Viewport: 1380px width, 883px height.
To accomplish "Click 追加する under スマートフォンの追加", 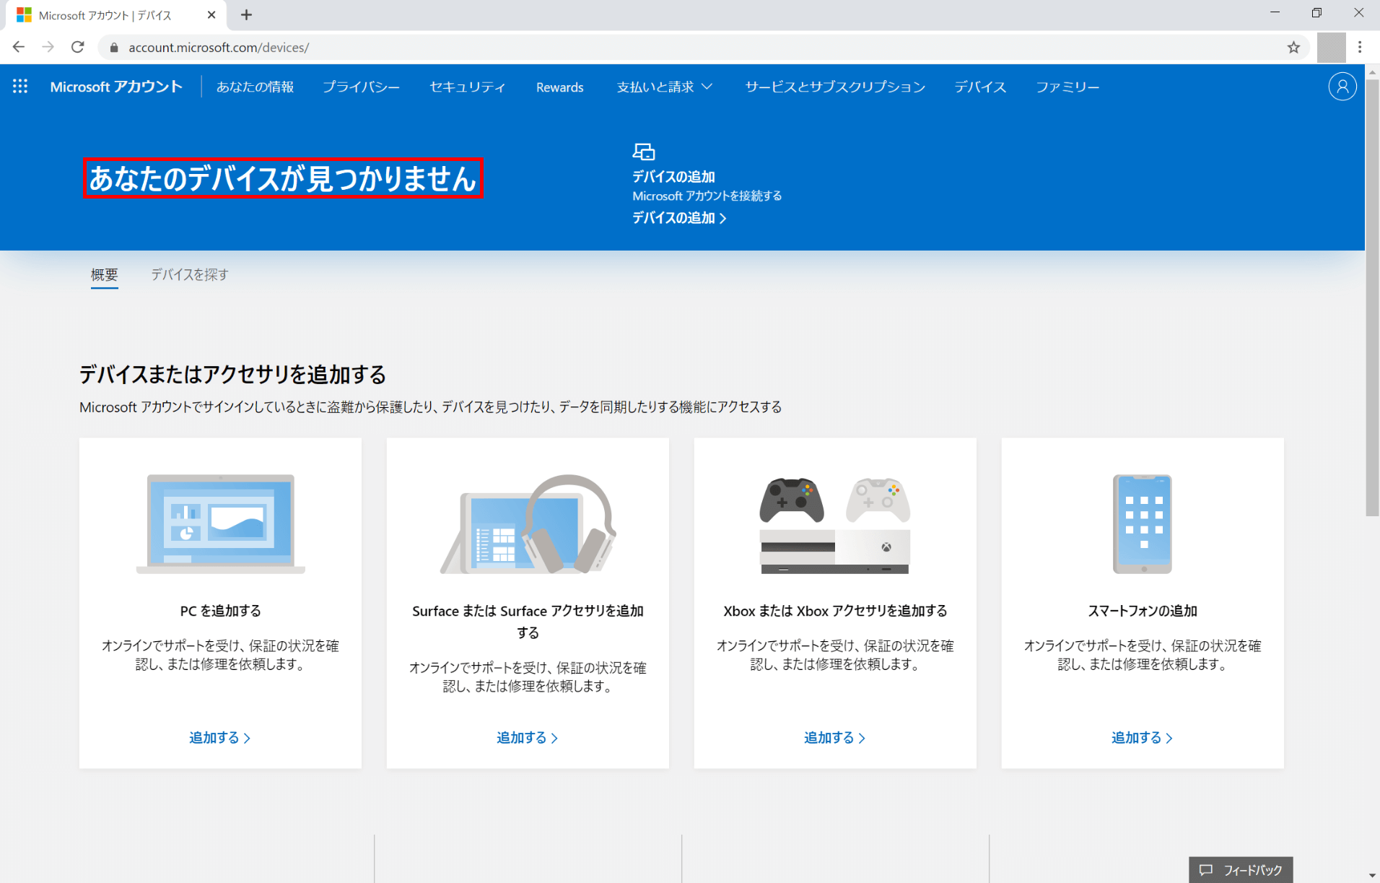I will tap(1142, 738).
